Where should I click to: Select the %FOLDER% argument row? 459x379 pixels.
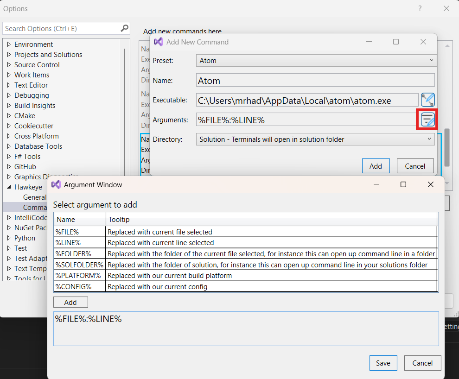[246, 253]
